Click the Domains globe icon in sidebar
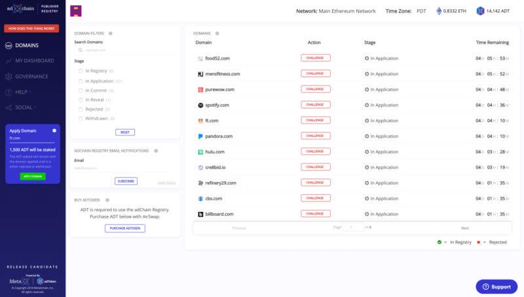524x297 pixels. point(9,46)
